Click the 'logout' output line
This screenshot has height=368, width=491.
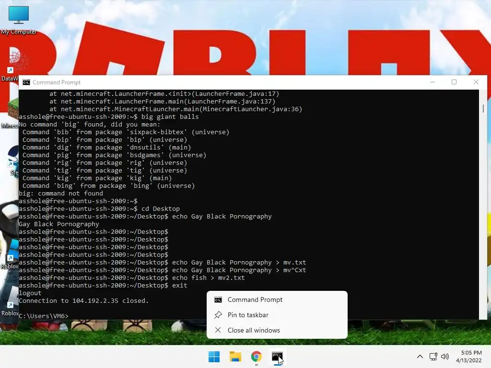point(30,293)
